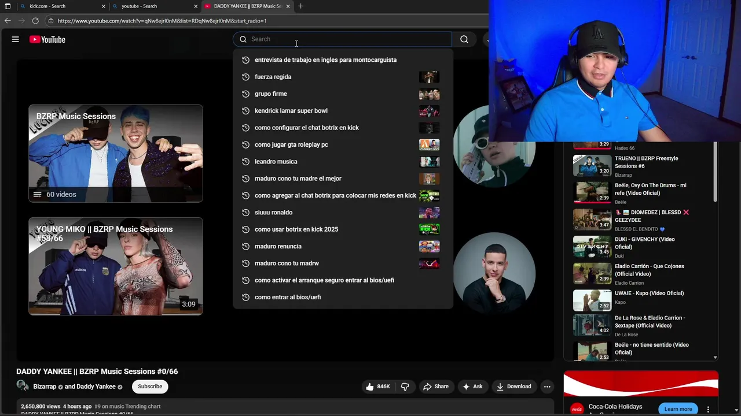This screenshot has height=416, width=741.
Task: Close the DADDY YANKEE BZRP tab
Action: click(288, 6)
